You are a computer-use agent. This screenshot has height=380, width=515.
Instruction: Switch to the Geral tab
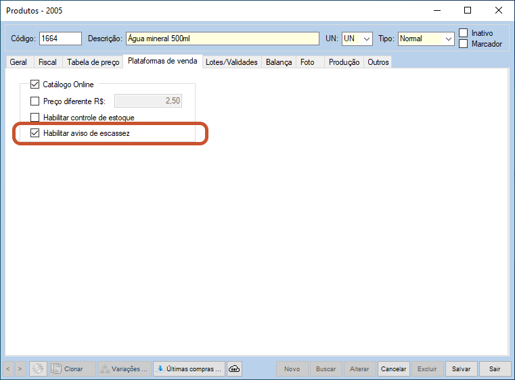(x=18, y=62)
